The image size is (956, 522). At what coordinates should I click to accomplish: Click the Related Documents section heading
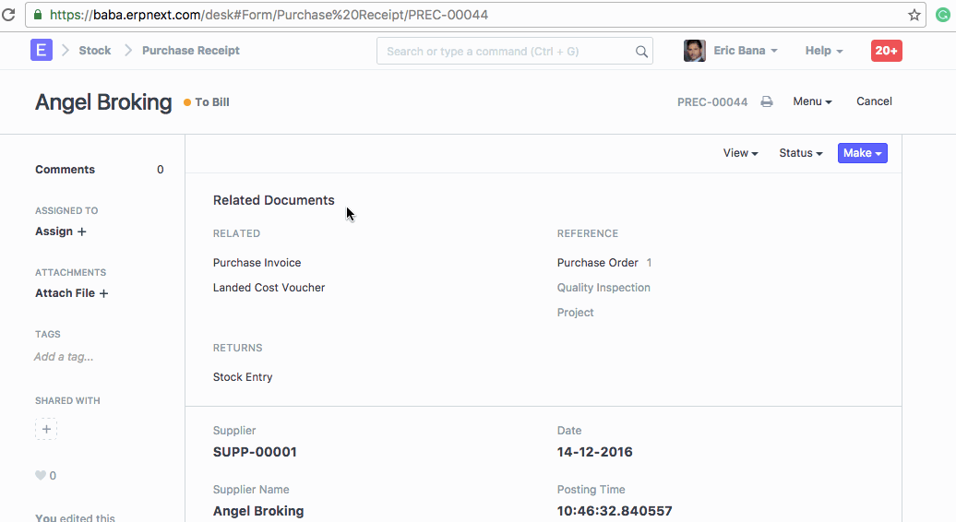(x=274, y=200)
